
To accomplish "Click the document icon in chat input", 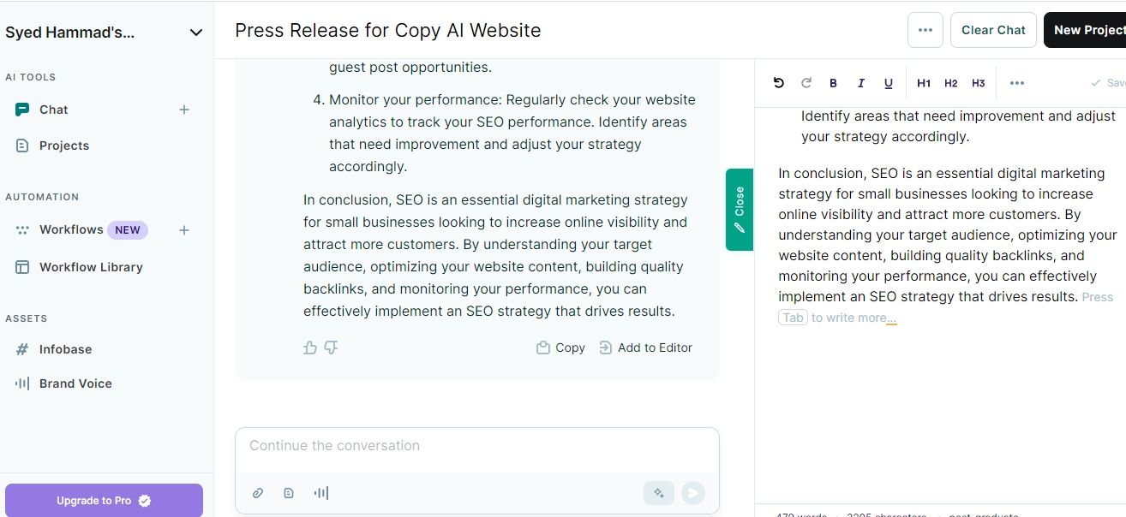I will tap(289, 493).
